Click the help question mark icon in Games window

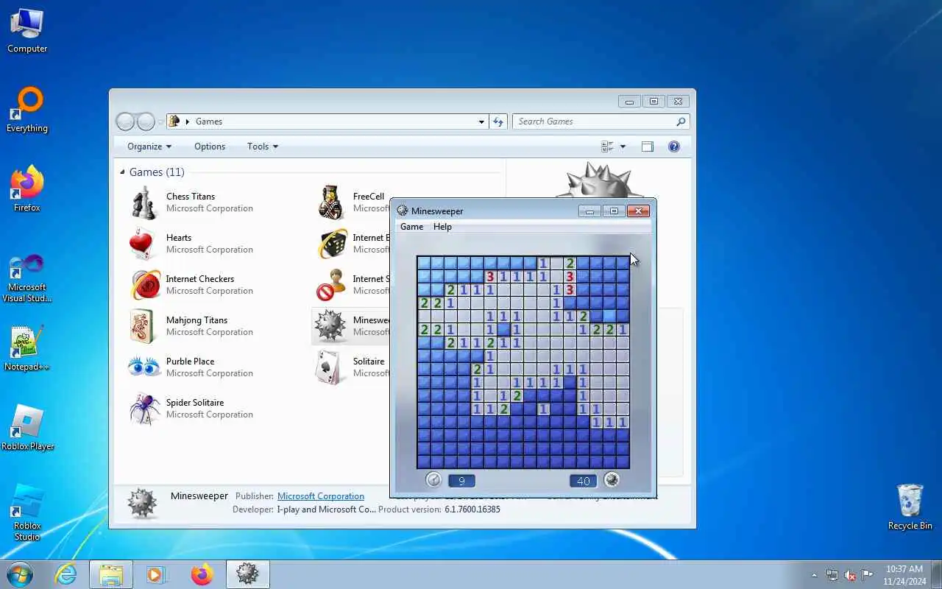pos(673,147)
